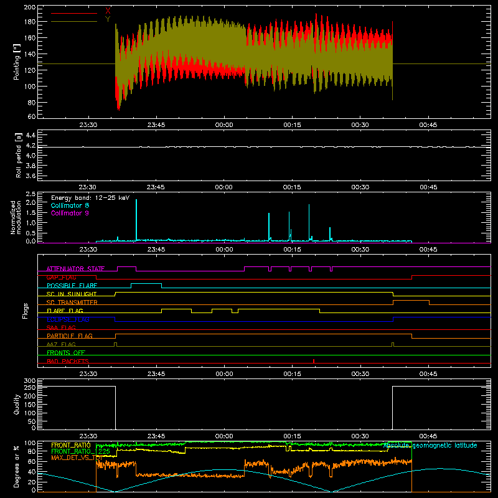Click the red BAD_PACKETS tick mark near 00:19
Image resolution: width=498 pixels, height=498 pixels.
314,361
